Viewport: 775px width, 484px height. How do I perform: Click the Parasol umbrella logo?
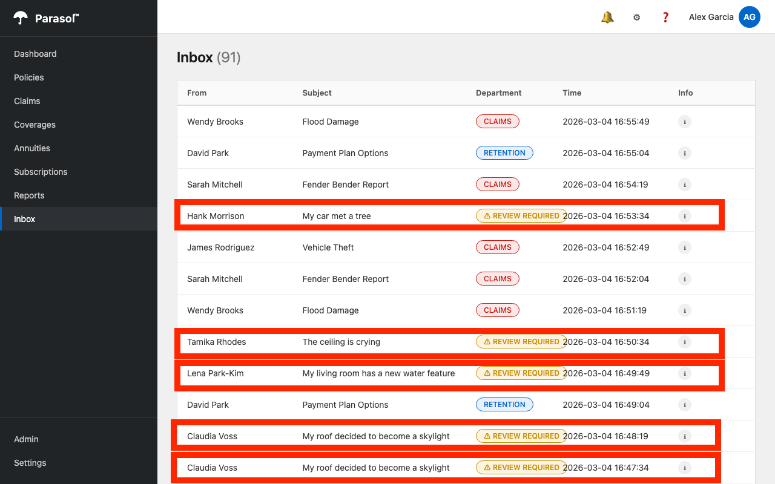coord(21,18)
